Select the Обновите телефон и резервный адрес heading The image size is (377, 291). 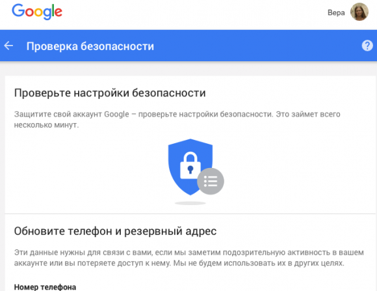(x=115, y=231)
